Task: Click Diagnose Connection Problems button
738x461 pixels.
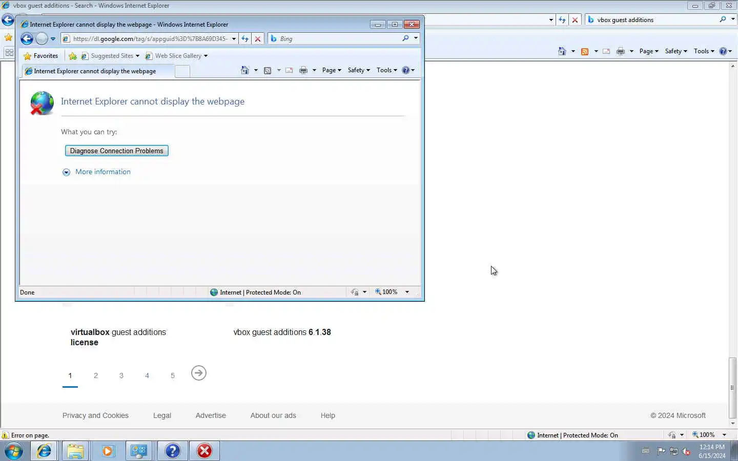Action: [x=117, y=151]
